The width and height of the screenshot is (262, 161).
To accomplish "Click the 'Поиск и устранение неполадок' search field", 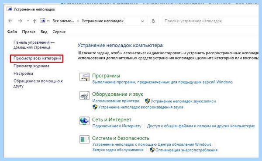I will 210,21.
